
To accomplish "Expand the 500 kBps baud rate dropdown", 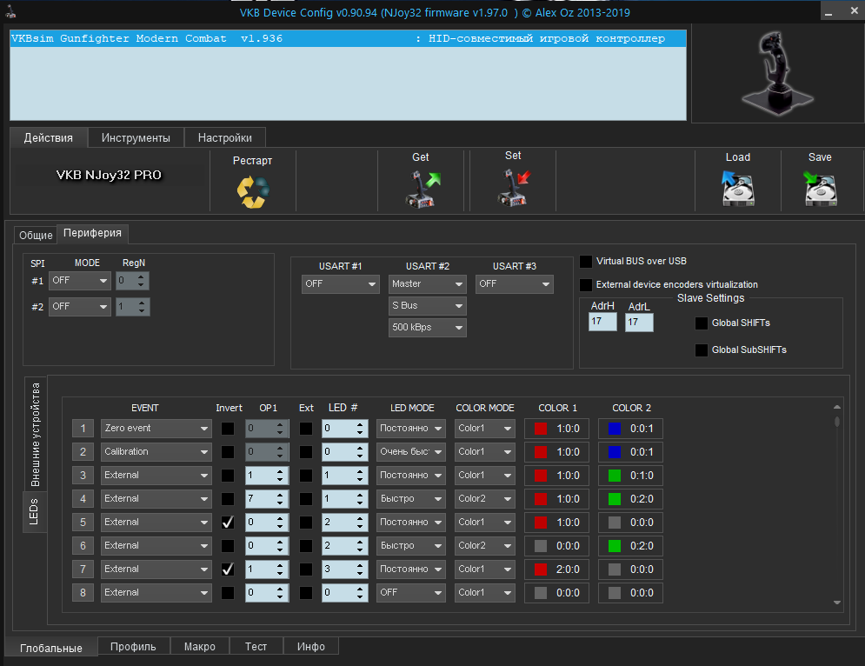I will tap(427, 328).
